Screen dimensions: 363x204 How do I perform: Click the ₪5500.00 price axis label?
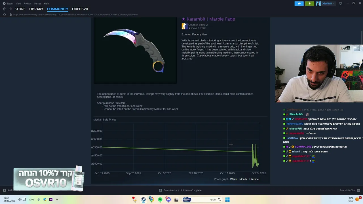pos(96,147)
